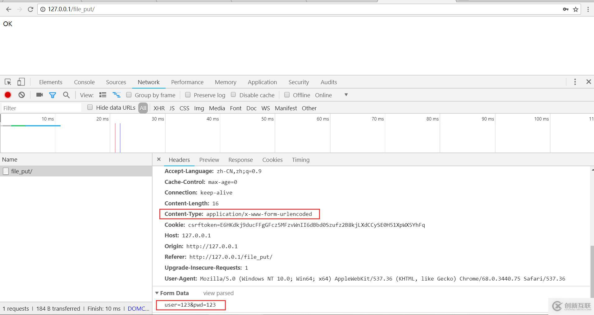Open the Cookies detail tab

pyautogui.click(x=272, y=160)
